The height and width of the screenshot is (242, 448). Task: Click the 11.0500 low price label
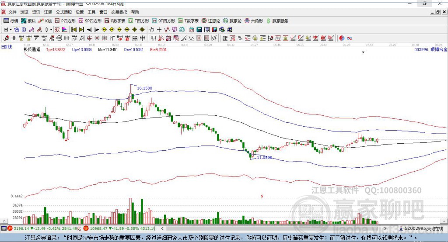click(265, 158)
